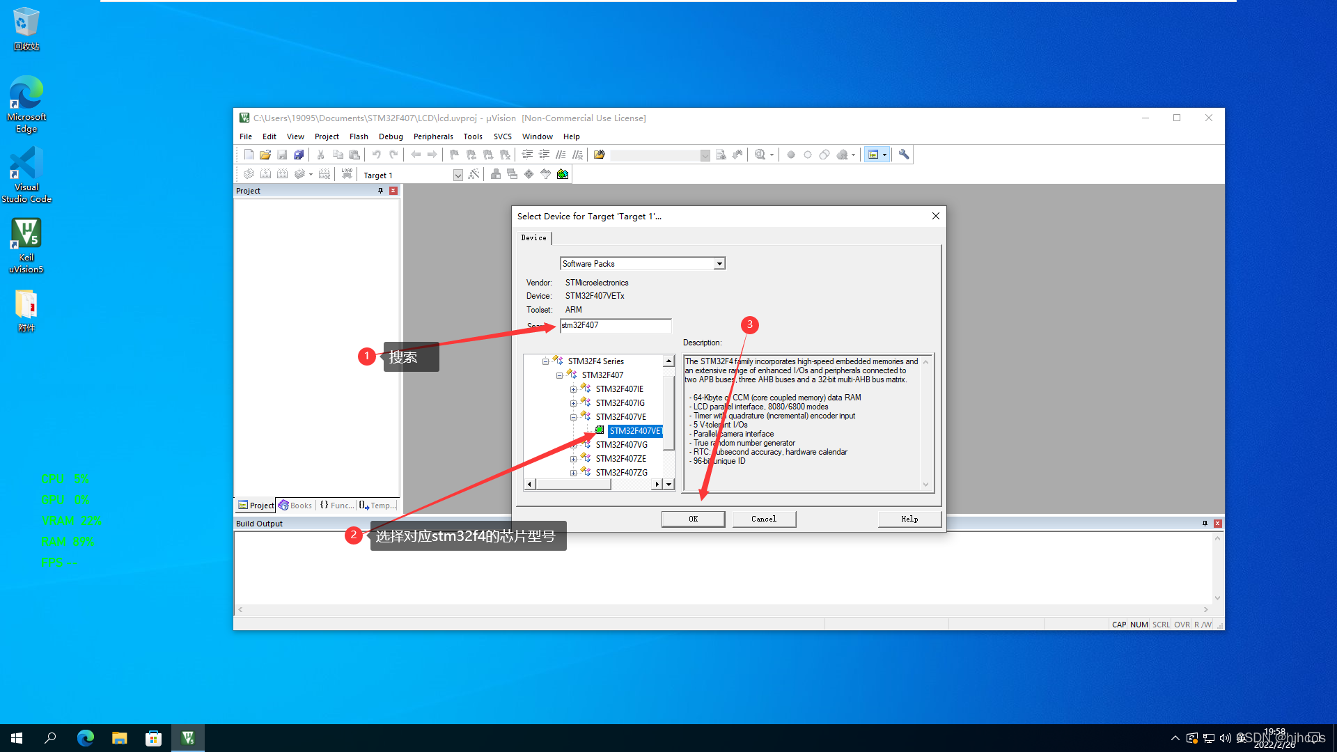The height and width of the screenshot is (752, 1337).
Task: Expand the STM32F407ZG tree node
Action: (573, 473)
